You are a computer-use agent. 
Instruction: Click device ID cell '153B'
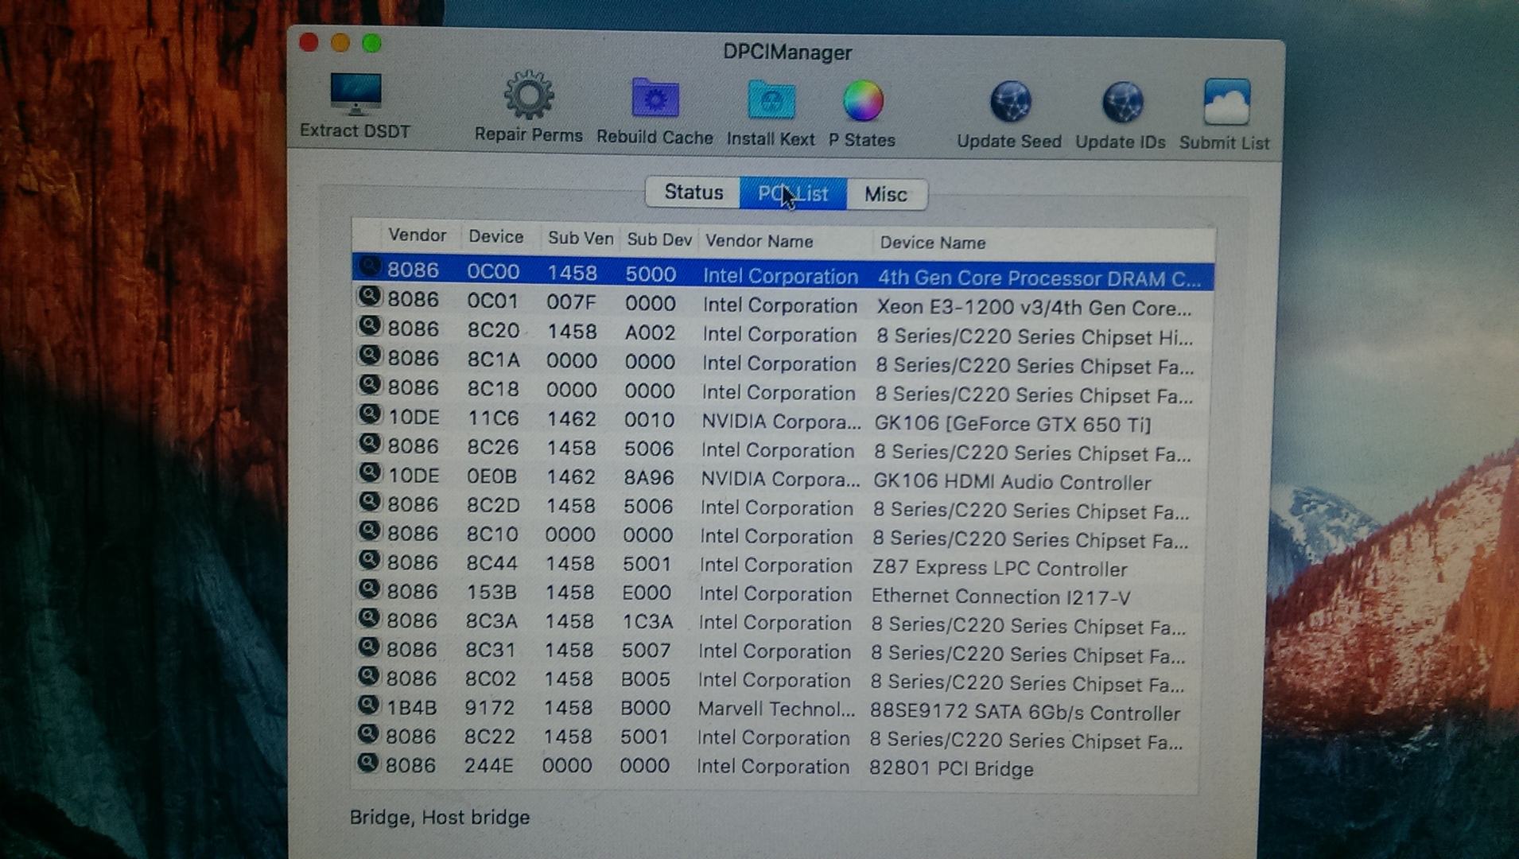[491, 592]
